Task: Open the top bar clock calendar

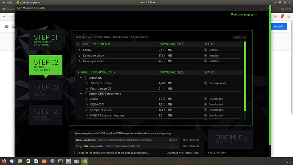Action: (x=147, y=3)
